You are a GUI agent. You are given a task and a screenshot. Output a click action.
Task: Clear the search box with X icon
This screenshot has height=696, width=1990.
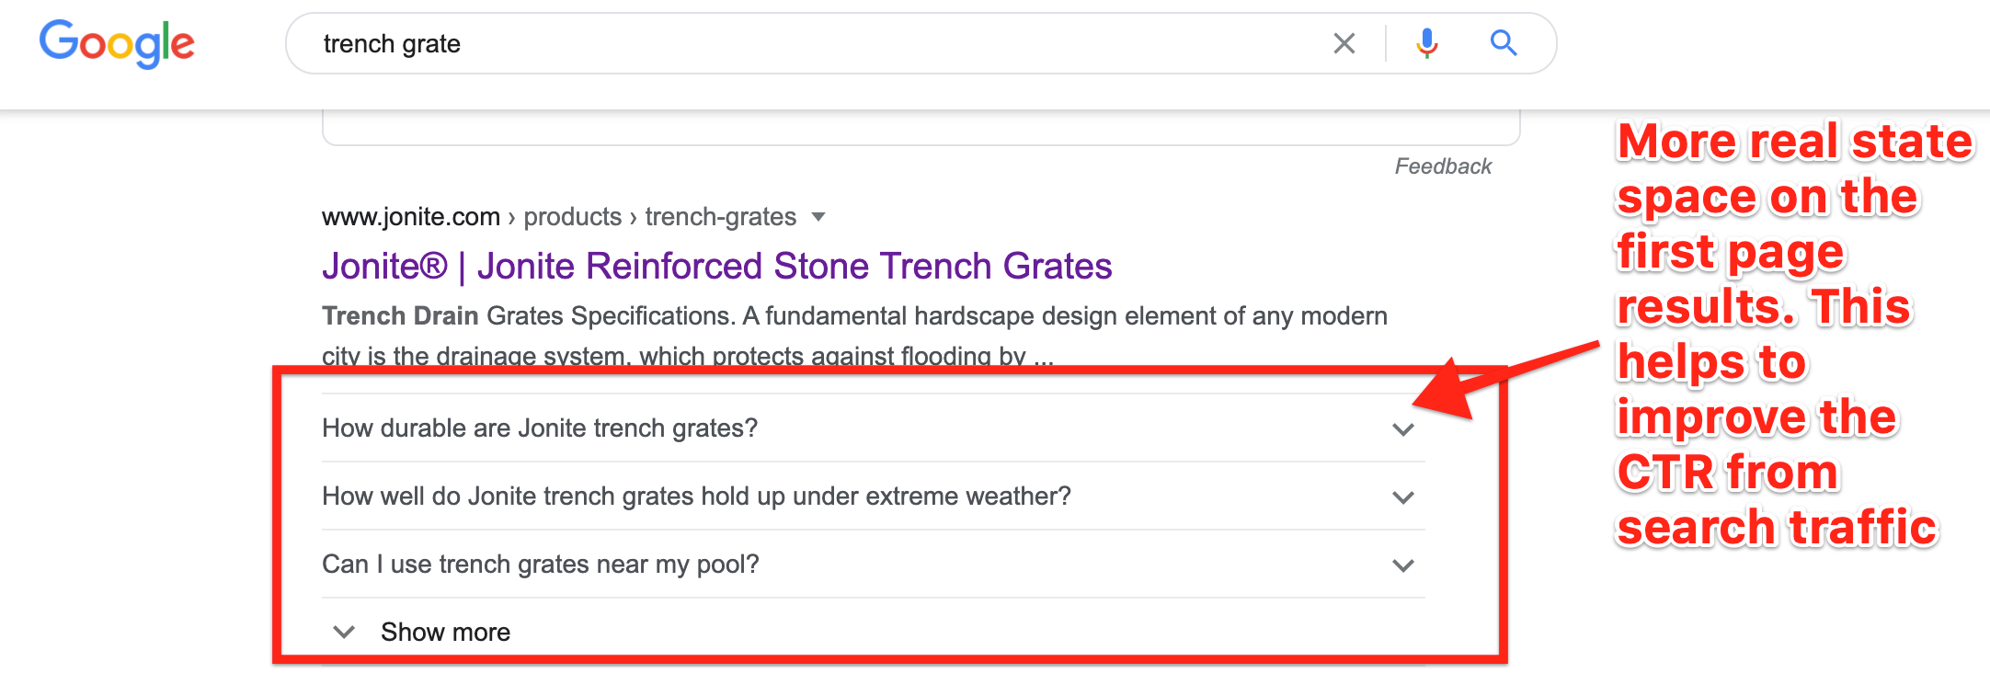(1344, 43)
